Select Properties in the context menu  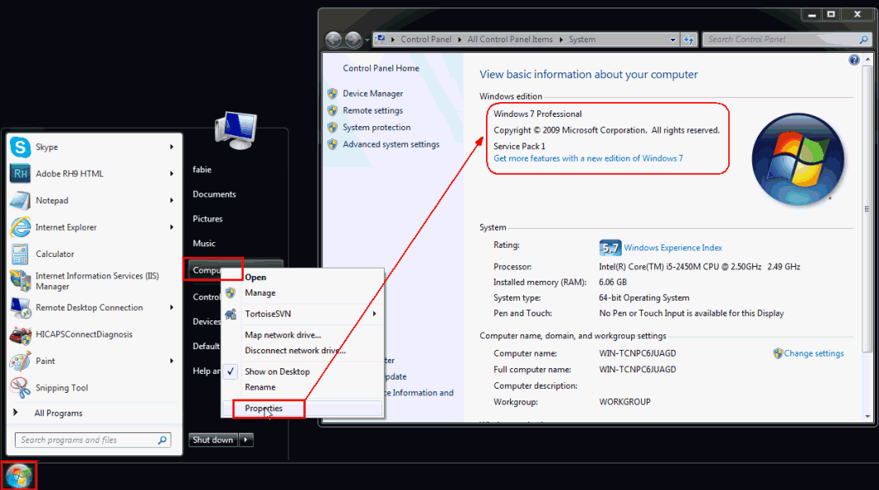point(264,408)
